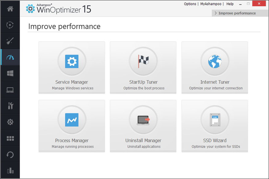Launch Internet Tuner globe tile
Screen dimensions: 269x179
coord(215,68)
